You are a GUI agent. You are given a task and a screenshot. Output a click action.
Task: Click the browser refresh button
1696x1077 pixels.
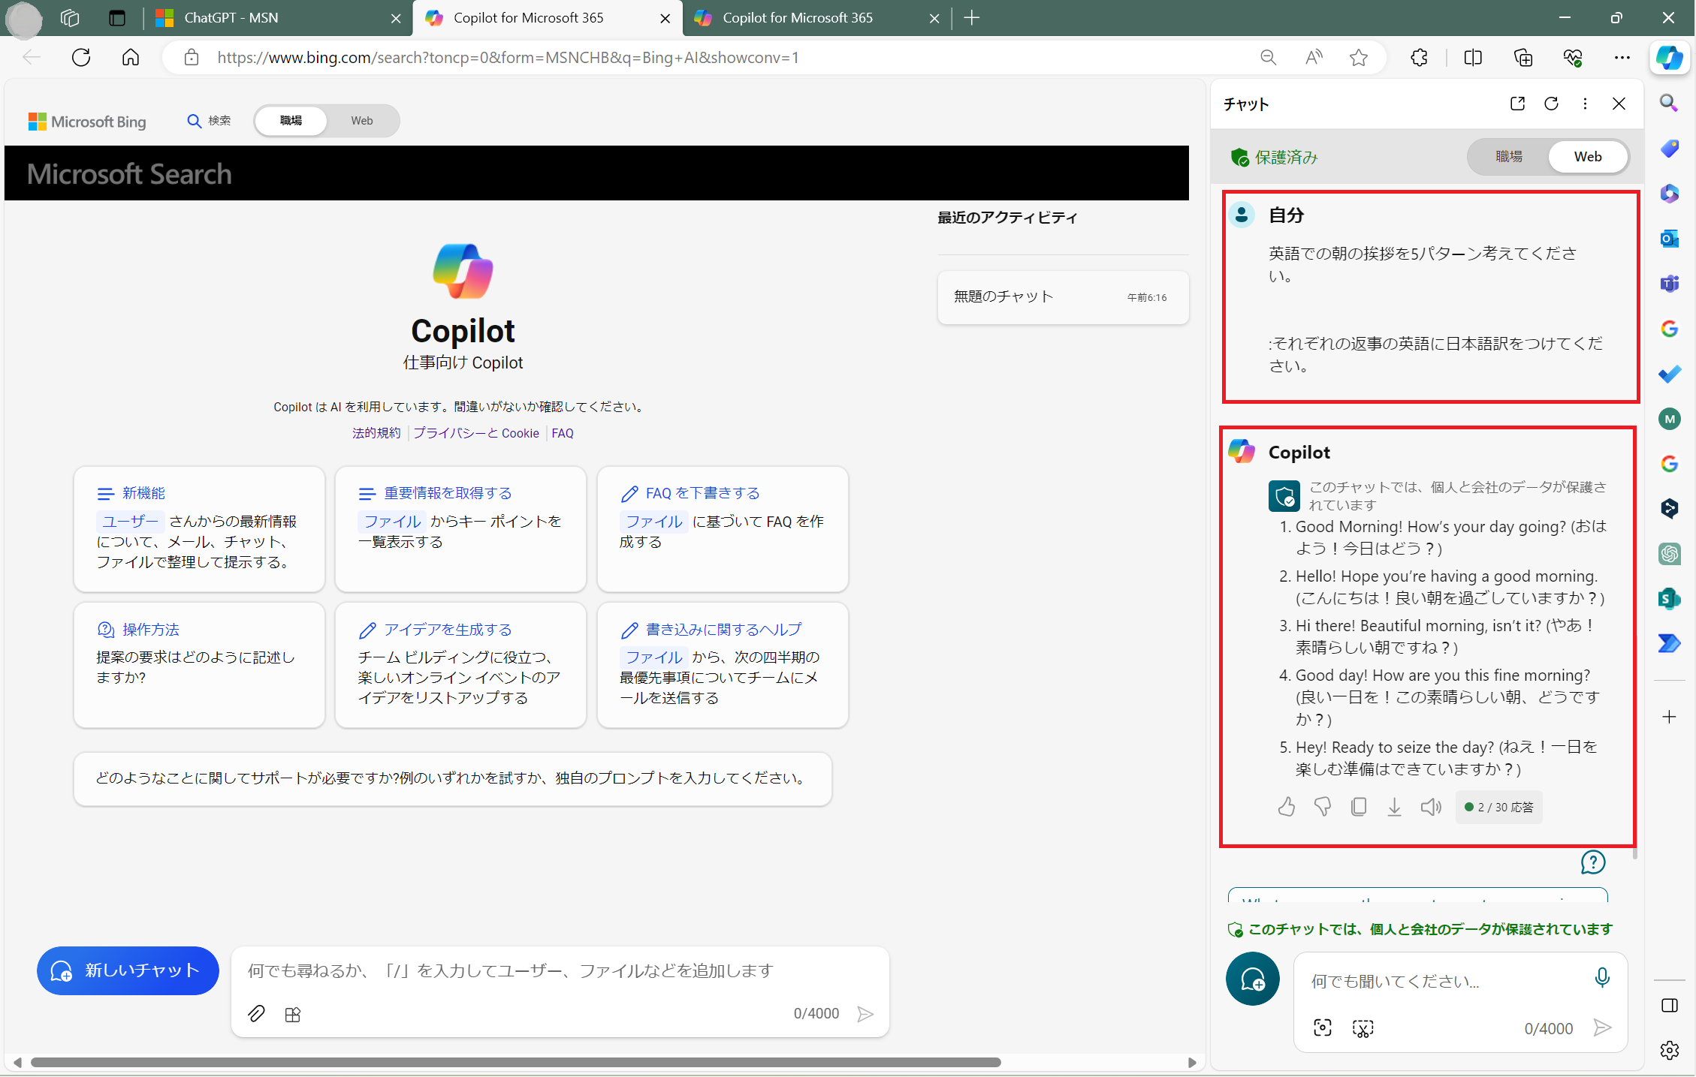(x=81, y=58)
